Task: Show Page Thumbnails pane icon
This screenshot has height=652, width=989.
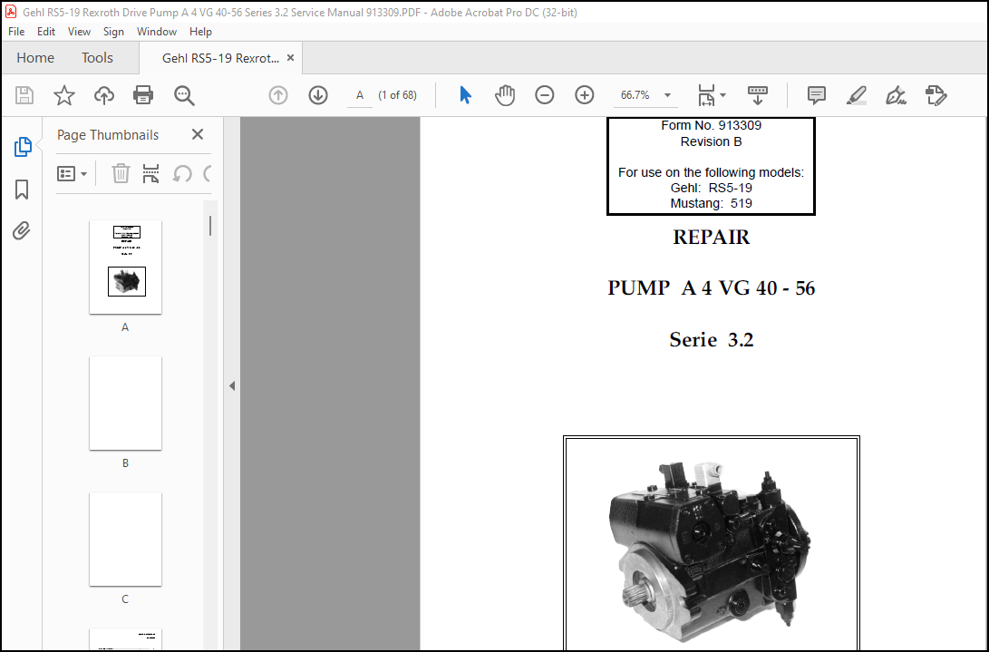Action: [x=22, y=146]
